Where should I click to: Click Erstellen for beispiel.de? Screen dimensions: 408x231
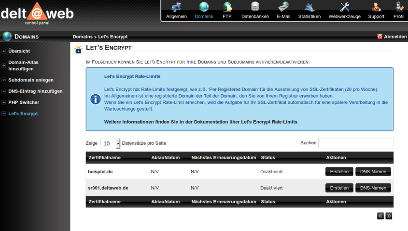click(339, 172)
